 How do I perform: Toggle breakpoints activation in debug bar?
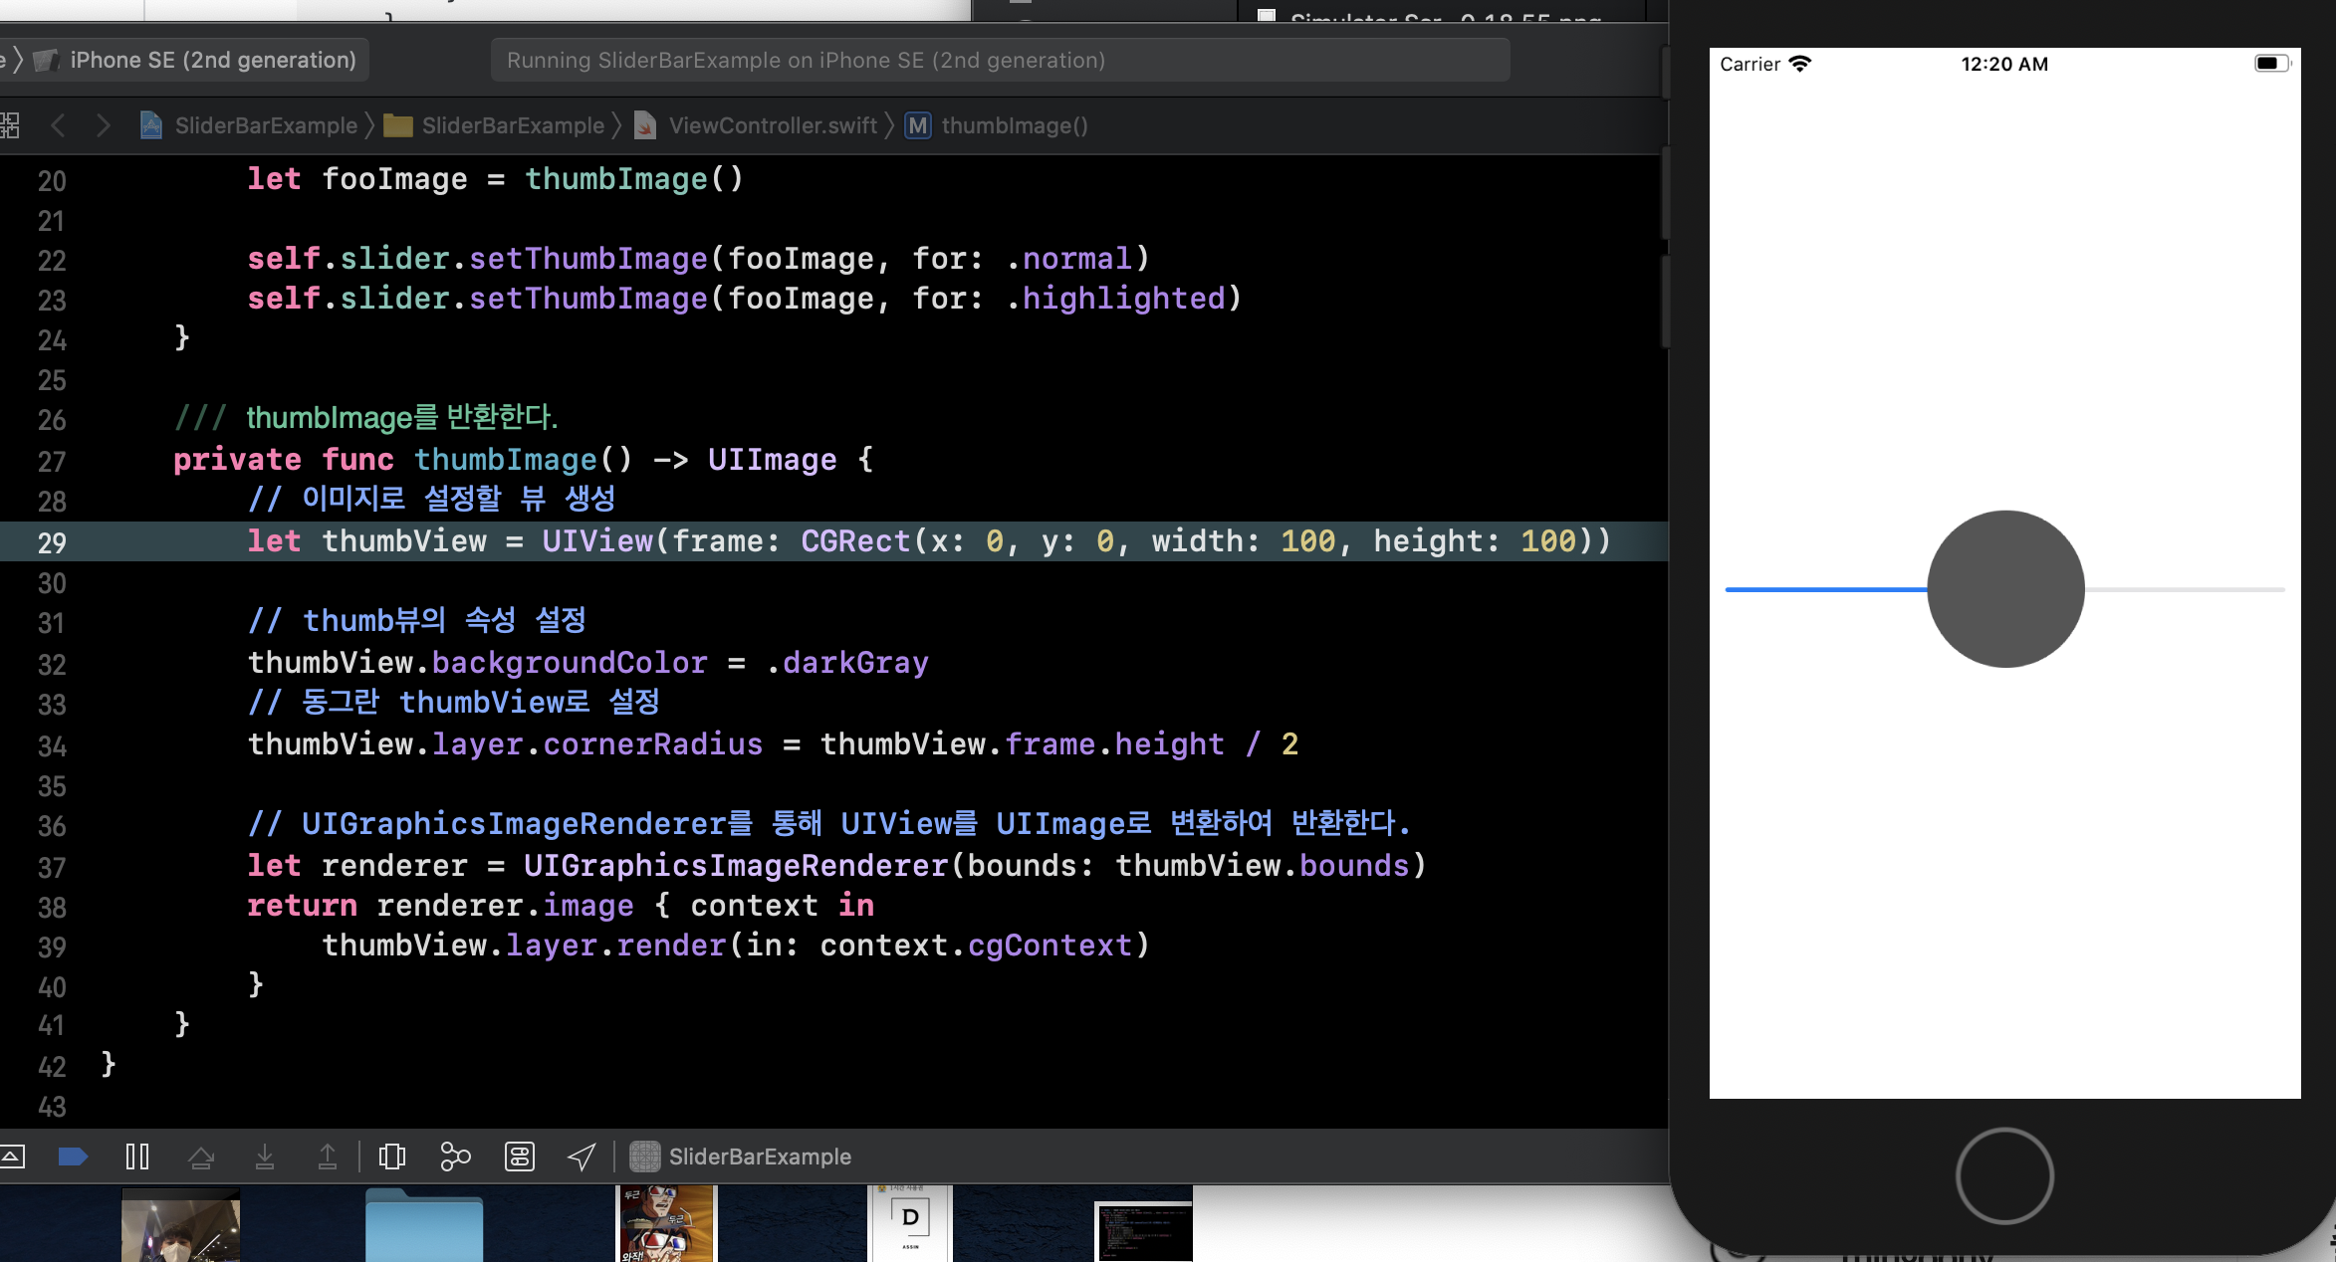tap(73, 1157)
